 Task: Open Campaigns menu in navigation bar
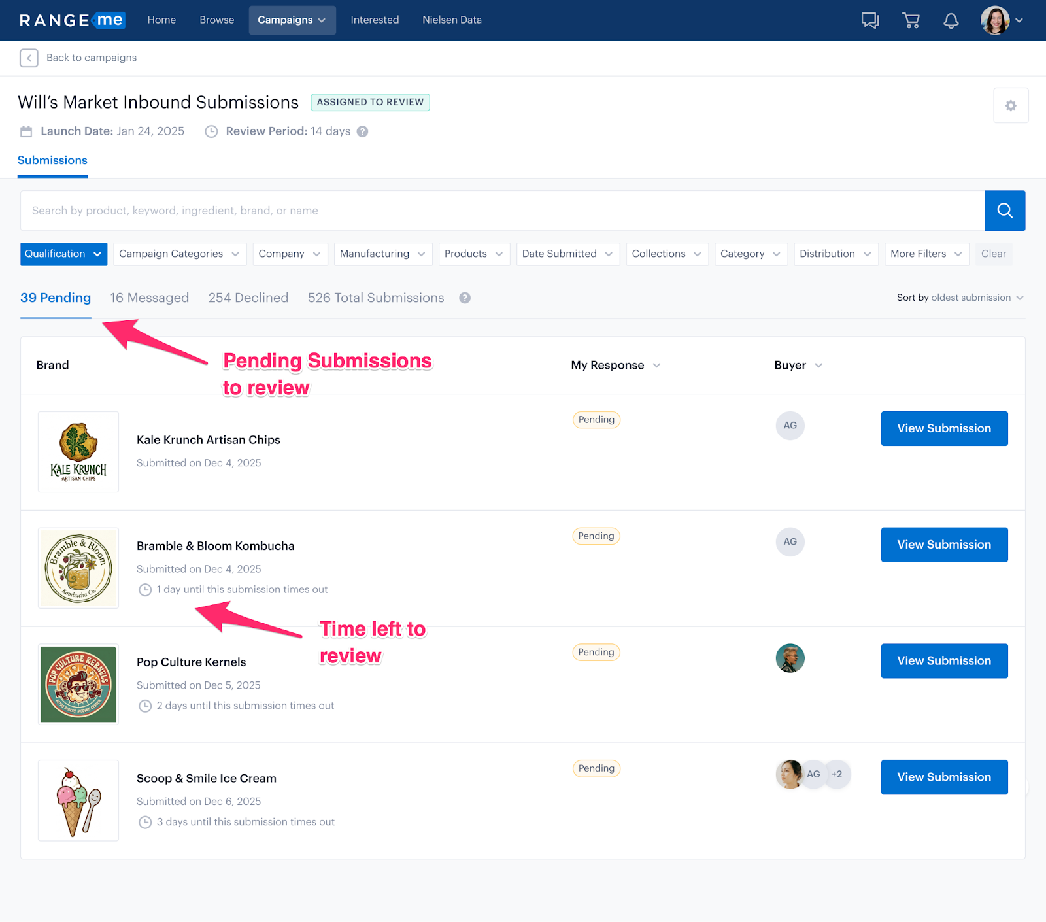click(x=292, y=20)
